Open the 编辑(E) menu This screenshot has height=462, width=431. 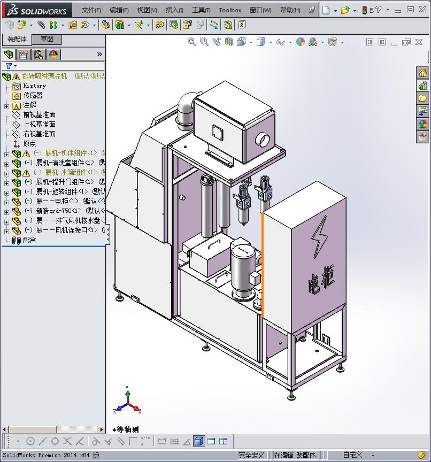click(x=119, y=10)
